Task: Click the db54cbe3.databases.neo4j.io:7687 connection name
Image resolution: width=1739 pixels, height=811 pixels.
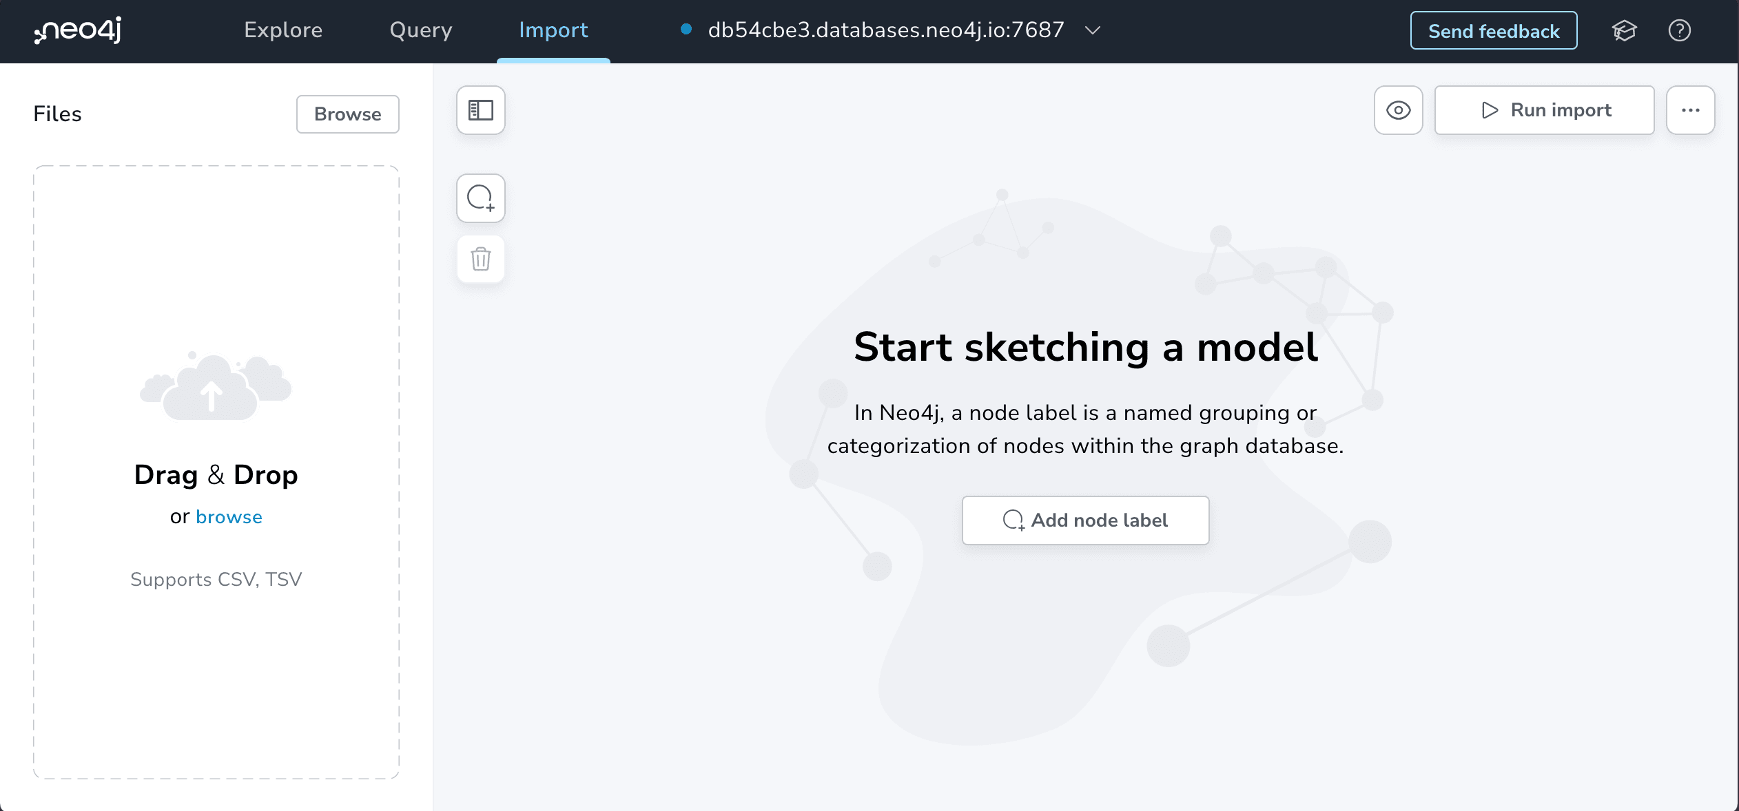Action: pyautogui.click(x=886, y=30)
